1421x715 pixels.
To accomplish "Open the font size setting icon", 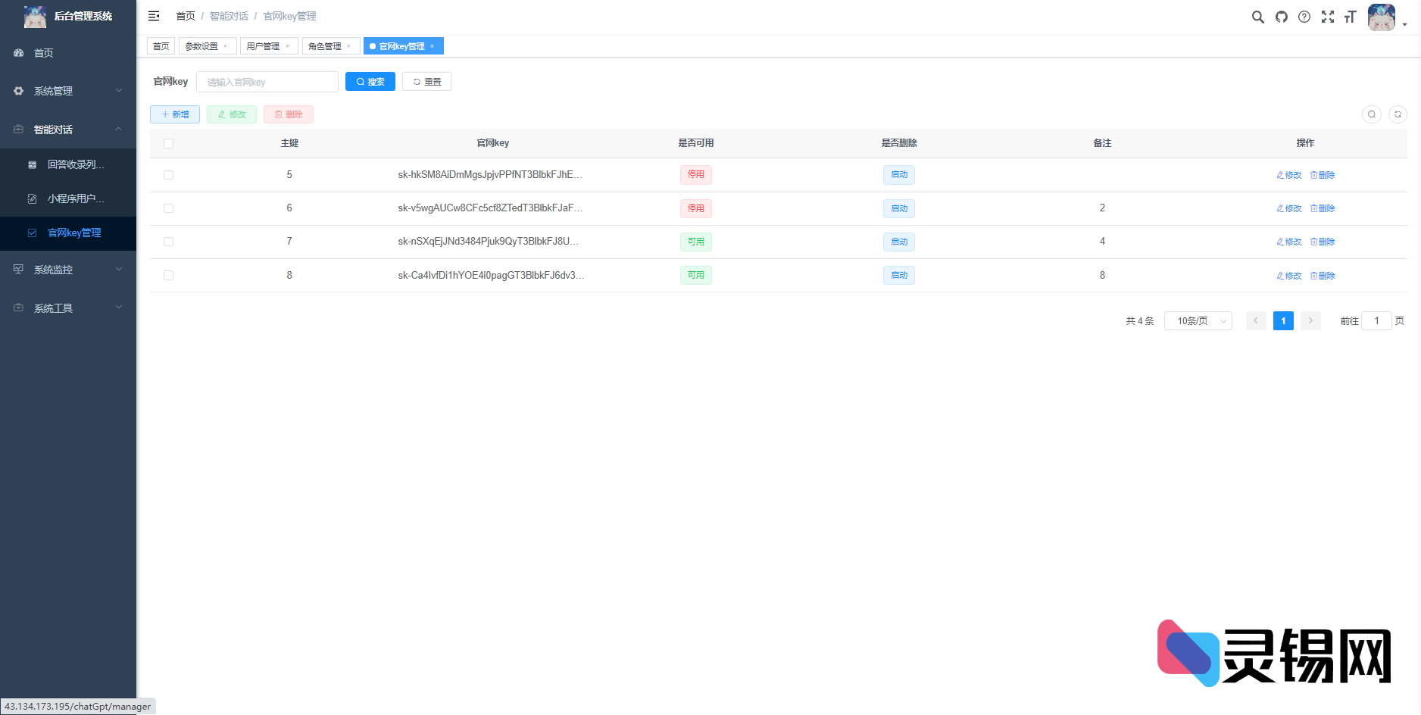I will 1350,17.
